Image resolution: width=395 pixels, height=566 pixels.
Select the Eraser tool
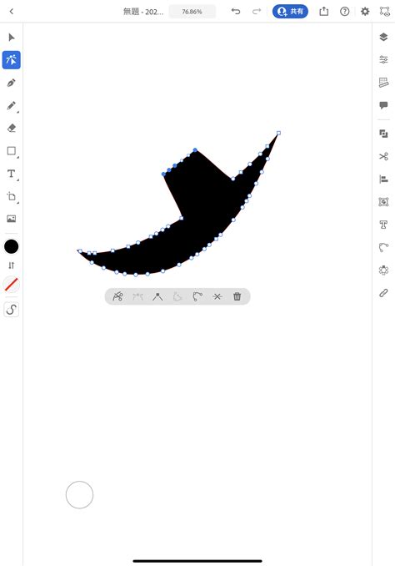click(12, 128)
